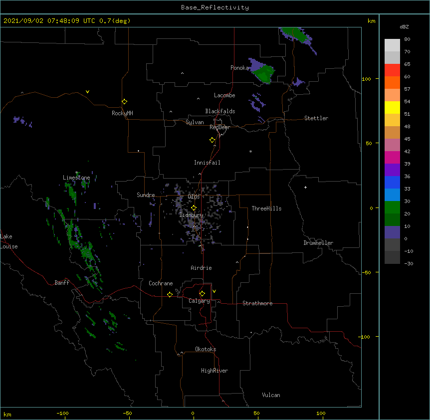Viewport: 430px width, 420px height.
Task: Click the Lake Louise label
Action: (8, 241)
